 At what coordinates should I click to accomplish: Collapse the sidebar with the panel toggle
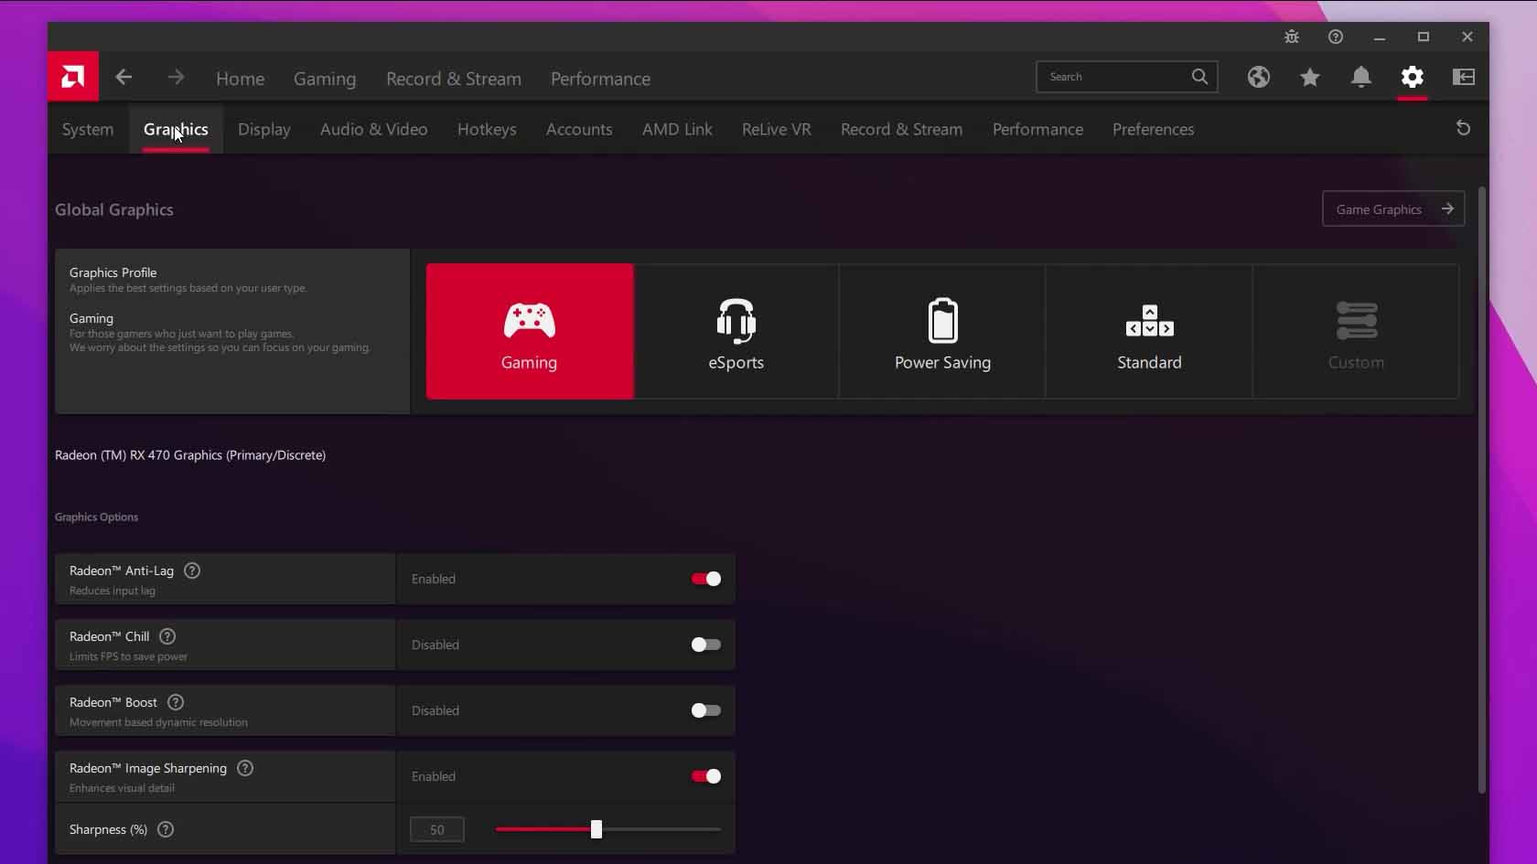coord(1463,77)
